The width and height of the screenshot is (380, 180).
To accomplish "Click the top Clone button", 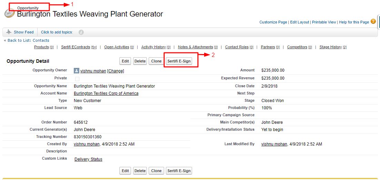I will pyautogui.click(x=156, y=61).
